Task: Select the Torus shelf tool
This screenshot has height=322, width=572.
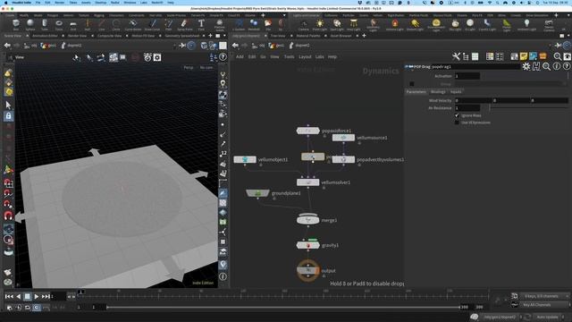Action: pyautogui.click(x=59, y=24)
